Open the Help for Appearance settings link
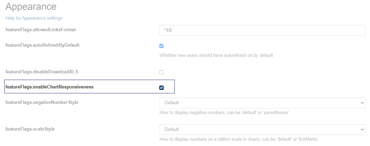The image size is (370, 146). coord(34,18)
